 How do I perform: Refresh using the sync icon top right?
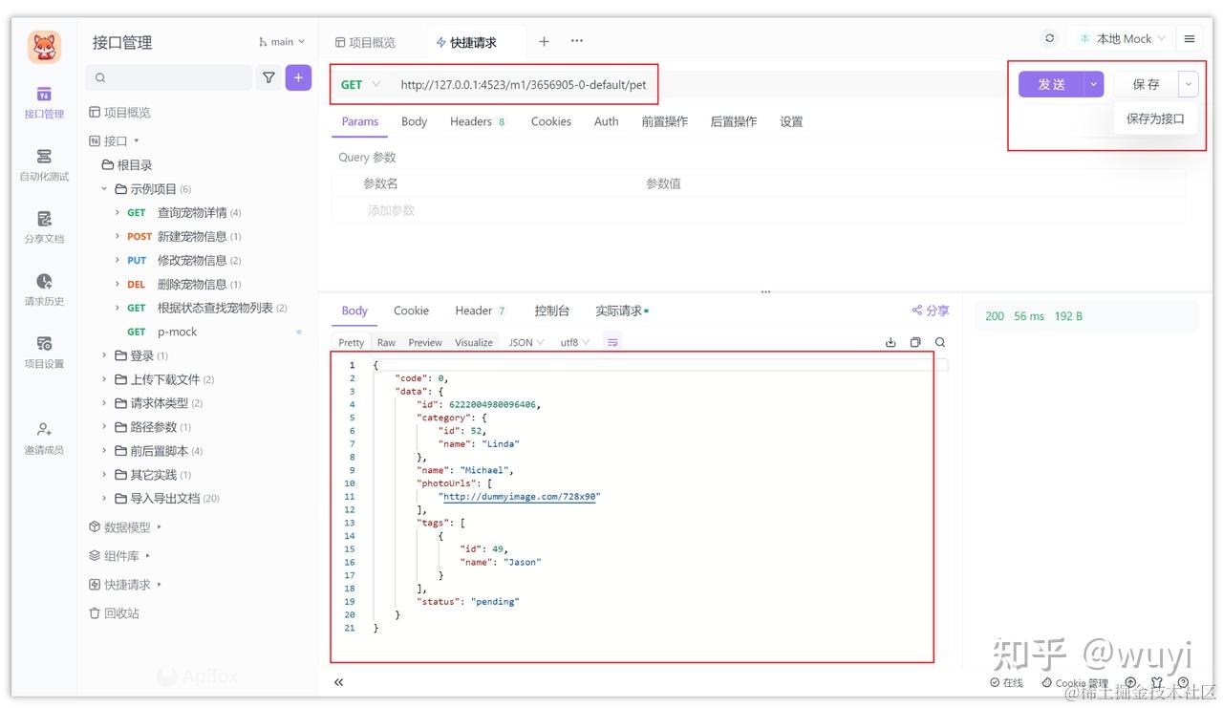point(1049,38)
